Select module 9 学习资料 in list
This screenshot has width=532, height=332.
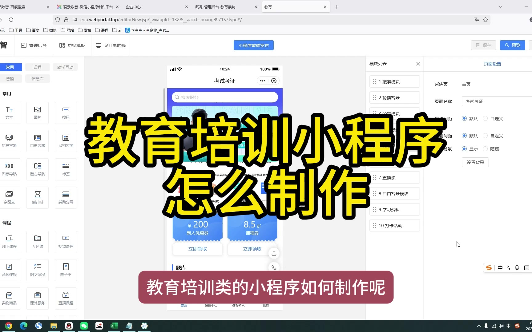click(395, 210)
